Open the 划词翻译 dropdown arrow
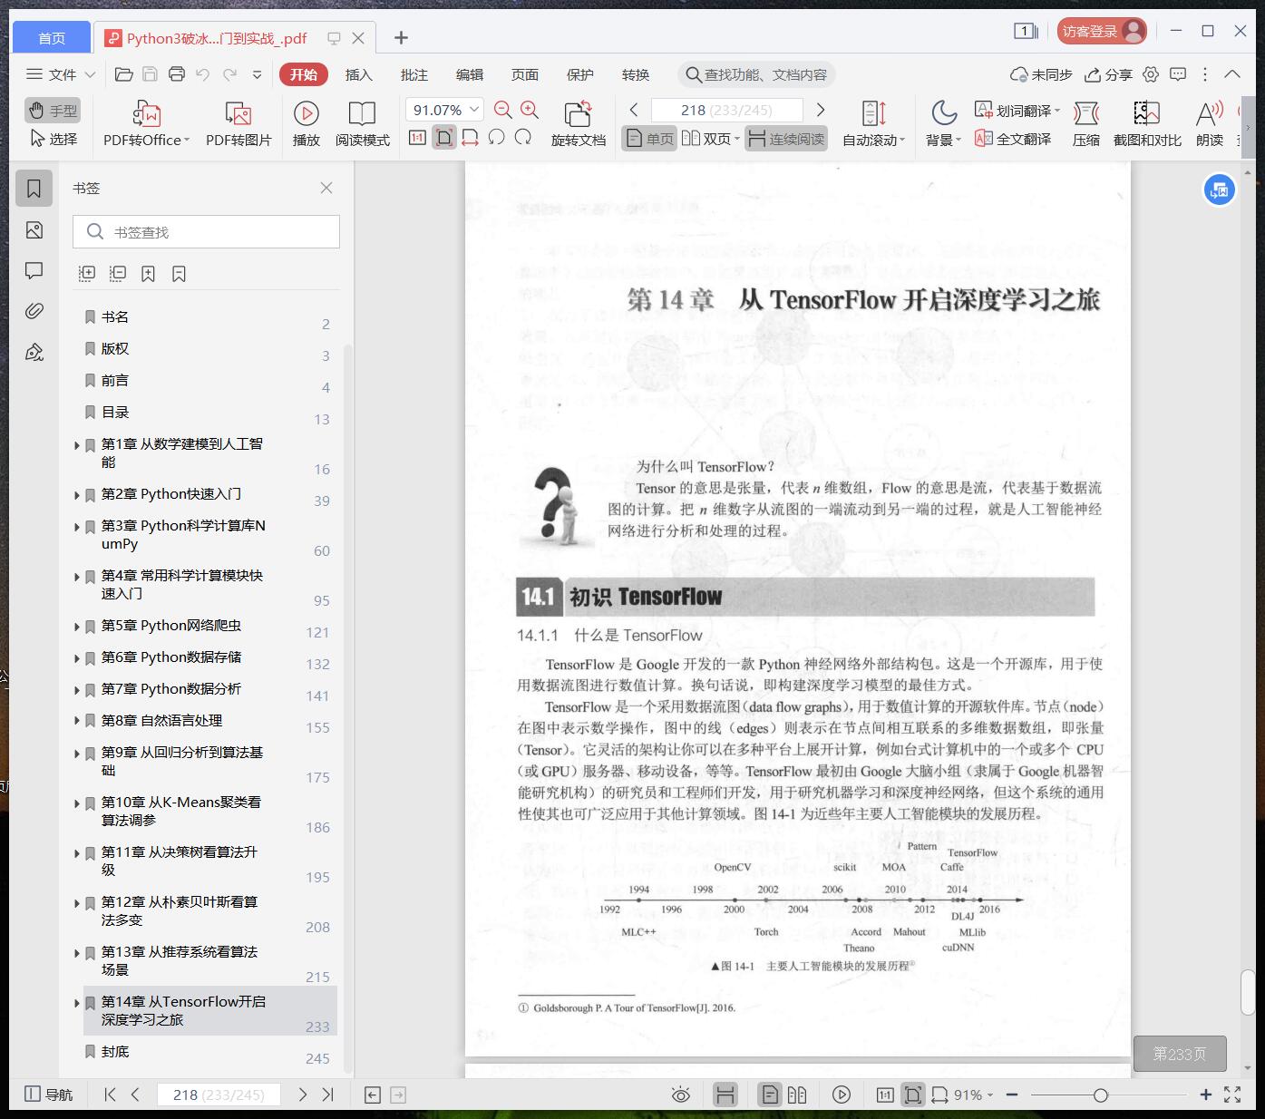 tap(1056, 111)
